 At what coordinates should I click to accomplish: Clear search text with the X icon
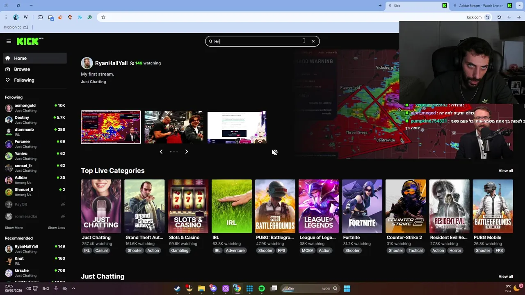[x=313, y=41]
